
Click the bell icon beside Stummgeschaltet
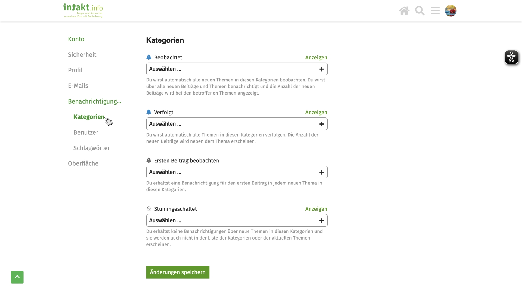tap(149, 209)
